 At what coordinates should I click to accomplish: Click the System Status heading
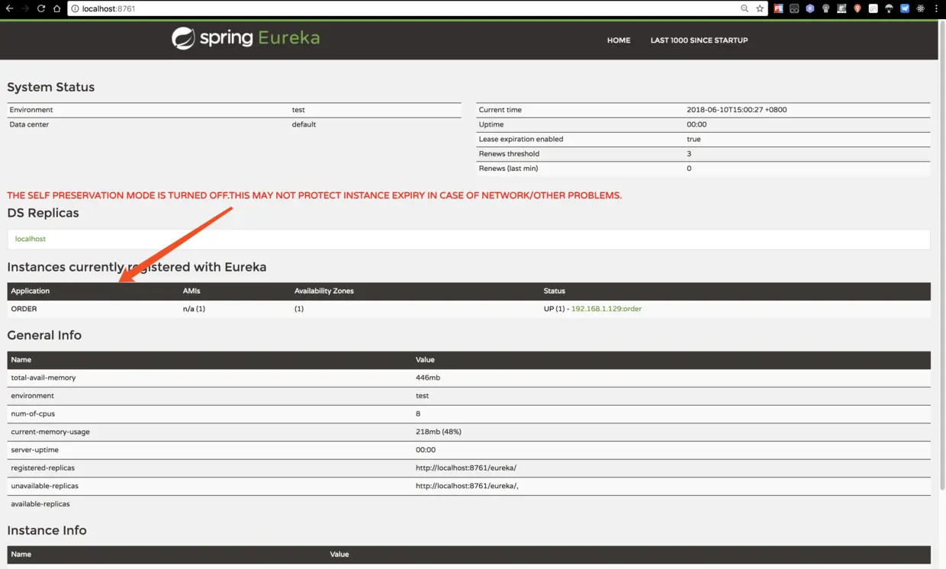coord(51,87)
